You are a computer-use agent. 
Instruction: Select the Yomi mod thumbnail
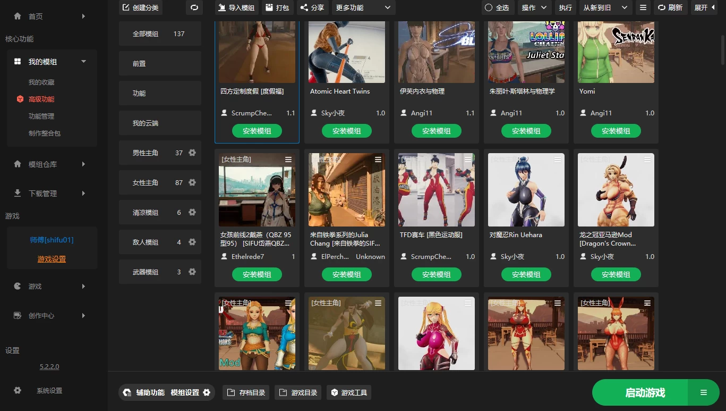(616, 52)
